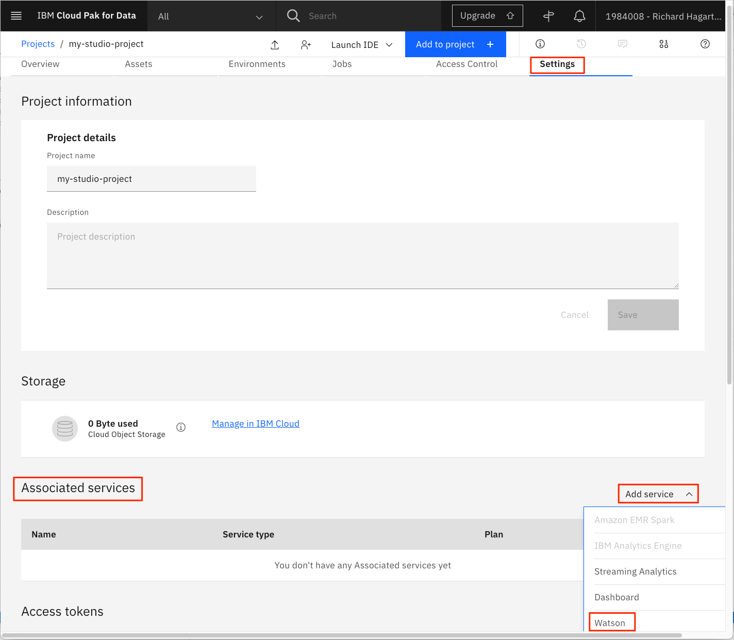Click the Upgrade arrow icon
This screenshot has width=734, height=640.
pos(510,16)
